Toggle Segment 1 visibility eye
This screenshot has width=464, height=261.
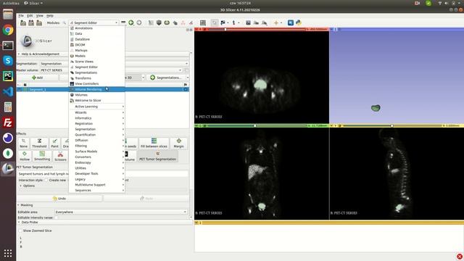(20, 89)
